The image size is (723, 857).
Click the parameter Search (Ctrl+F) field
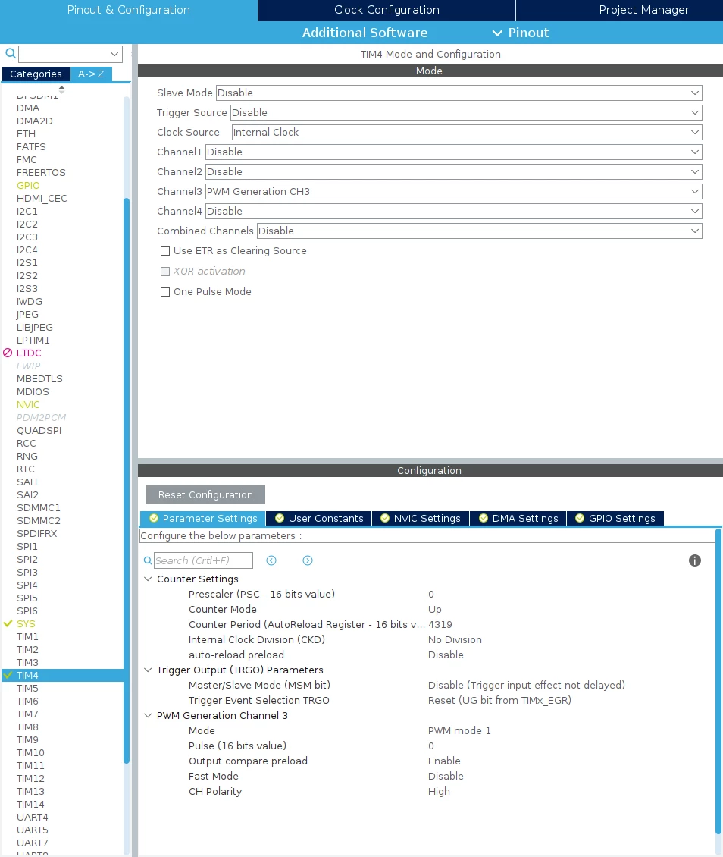click(x=203, y=560)
